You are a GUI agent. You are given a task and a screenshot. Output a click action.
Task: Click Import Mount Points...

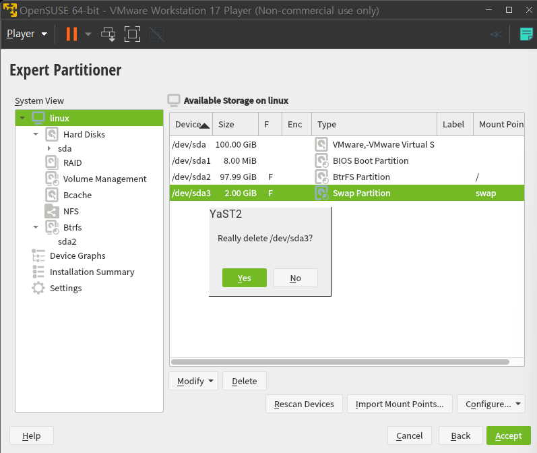pos(400,404)
